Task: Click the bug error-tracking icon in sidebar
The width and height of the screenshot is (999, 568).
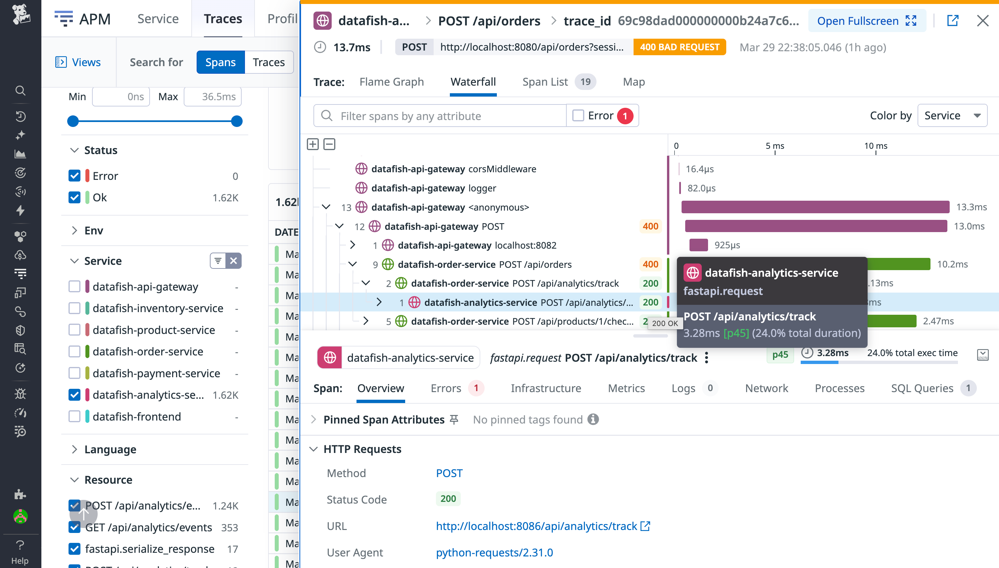Action: [20, 393]
